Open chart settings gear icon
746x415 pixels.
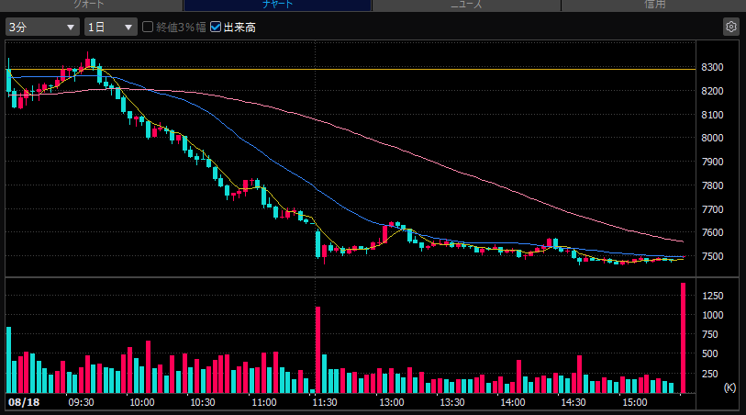(x=730, y=27)
